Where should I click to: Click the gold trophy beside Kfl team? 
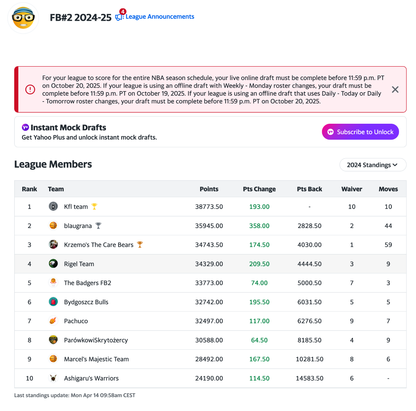(94, 207)
